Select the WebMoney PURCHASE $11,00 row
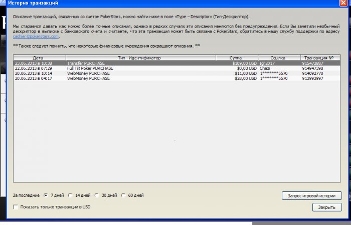 pos(177,73)
